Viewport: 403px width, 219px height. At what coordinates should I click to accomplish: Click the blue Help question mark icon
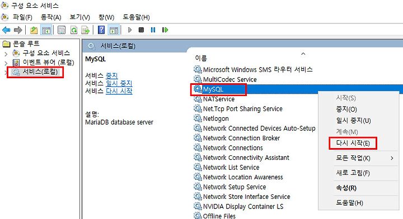[x=101, y=30]
